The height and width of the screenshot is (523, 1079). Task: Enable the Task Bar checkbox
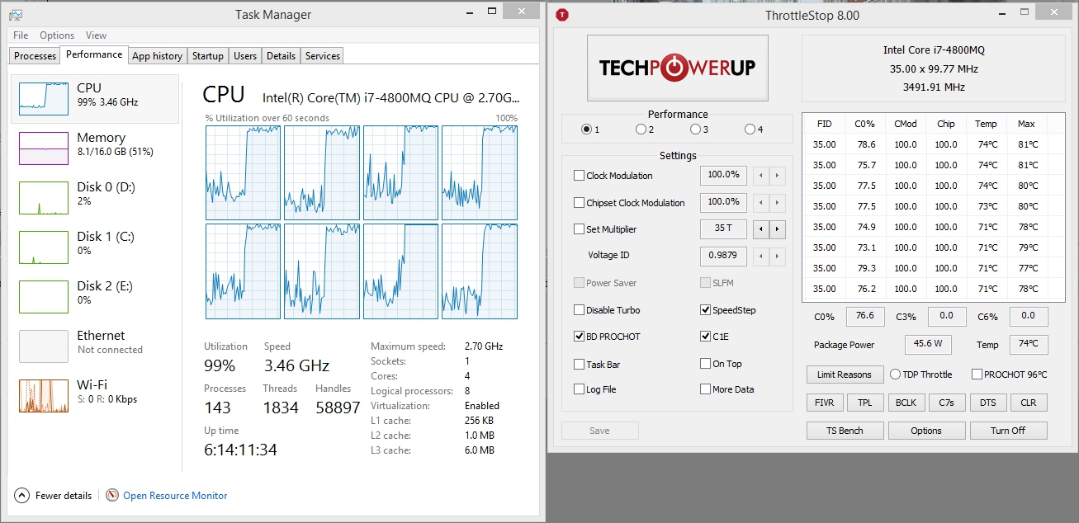coord(579,364)
